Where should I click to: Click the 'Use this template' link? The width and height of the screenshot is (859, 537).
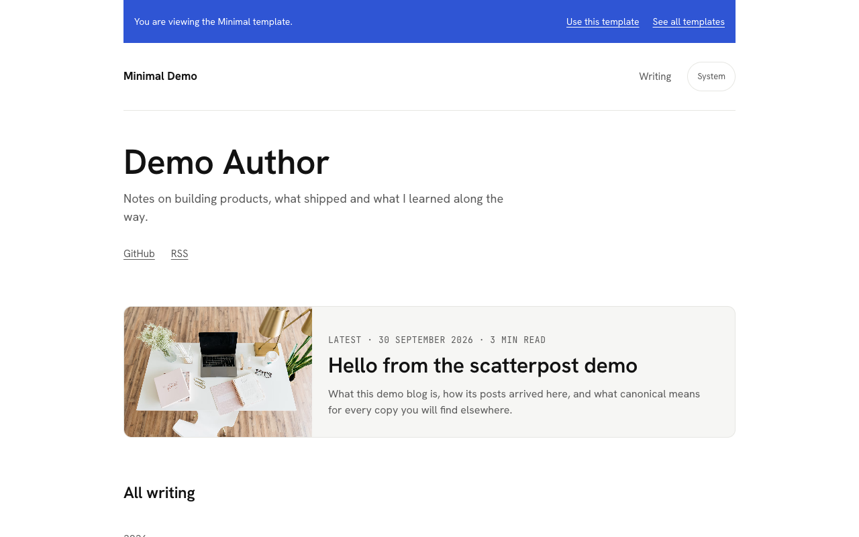(x=603, y=21)
